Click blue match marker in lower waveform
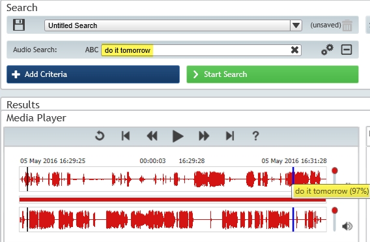 [x=293, y=219]
